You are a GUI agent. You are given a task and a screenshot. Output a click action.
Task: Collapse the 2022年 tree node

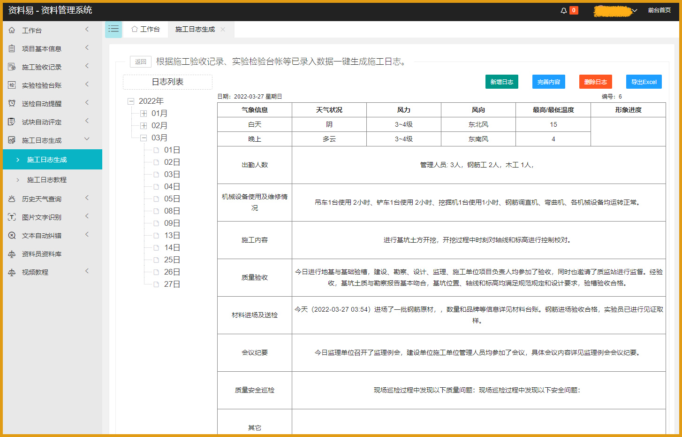(131, 101)
